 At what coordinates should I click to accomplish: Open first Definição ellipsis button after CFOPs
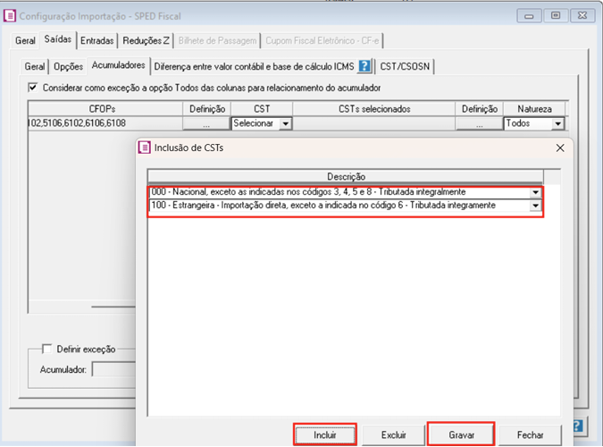[207, 123]
